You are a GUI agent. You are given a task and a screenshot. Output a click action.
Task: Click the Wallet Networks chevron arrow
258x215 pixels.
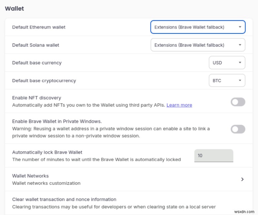coord(242,179)
